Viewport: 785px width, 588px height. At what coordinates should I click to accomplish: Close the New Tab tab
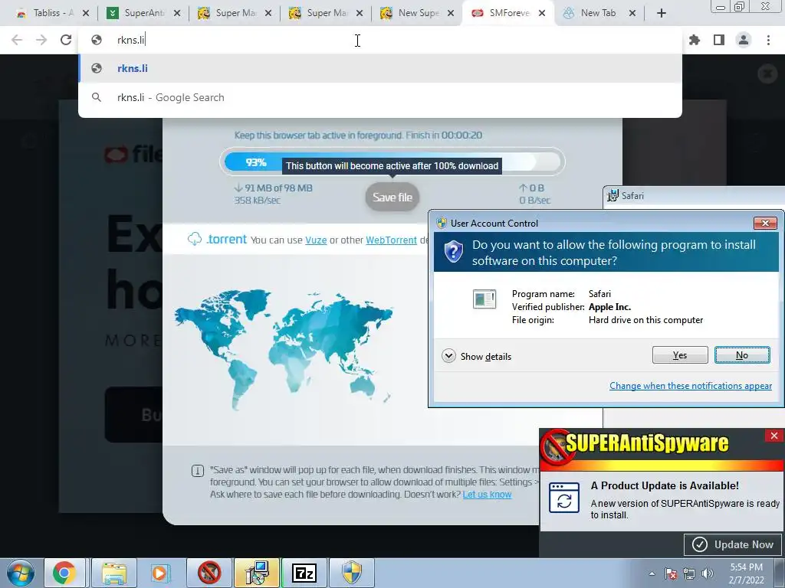pos(632,13)
